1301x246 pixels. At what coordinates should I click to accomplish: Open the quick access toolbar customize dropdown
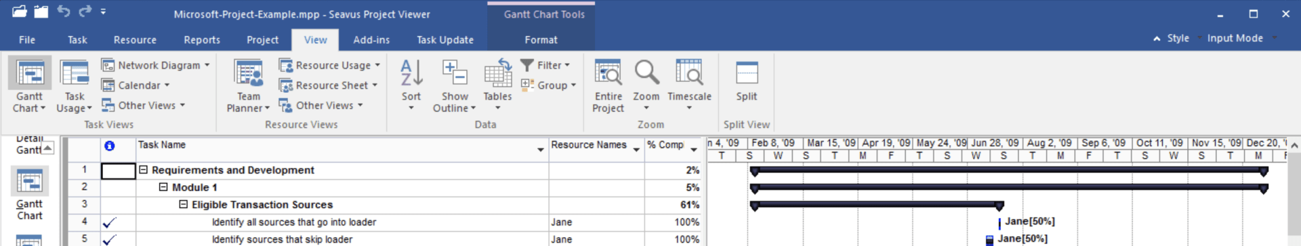pyautogui.click(x=103, y=12)
